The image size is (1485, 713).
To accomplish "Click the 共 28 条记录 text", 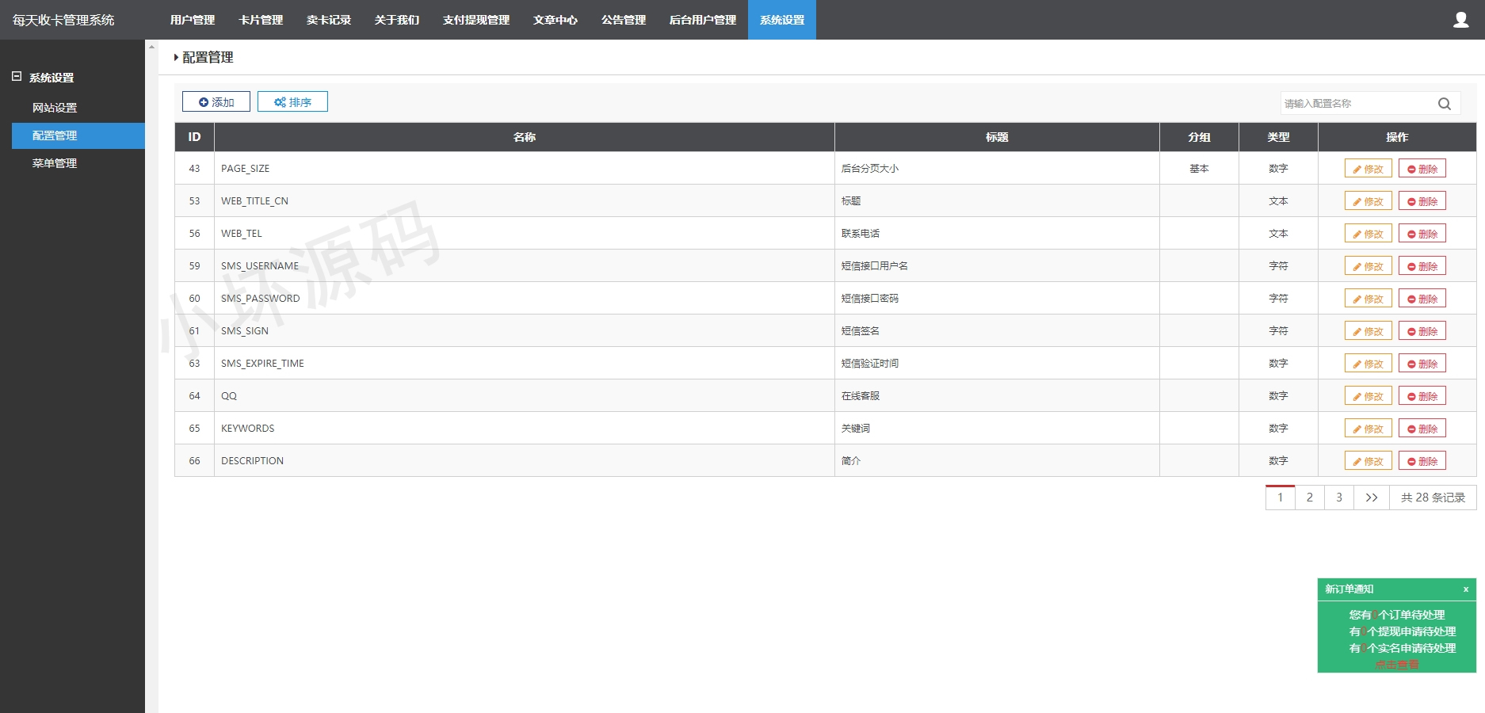I will (x=1433, y=498).
